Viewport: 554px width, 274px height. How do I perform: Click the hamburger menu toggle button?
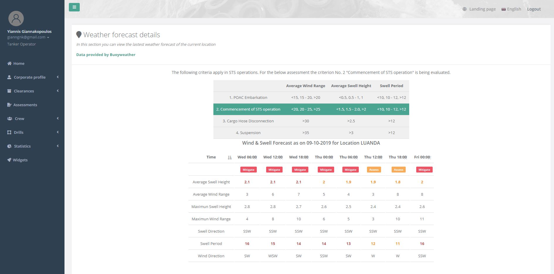[x=74, y=7]
